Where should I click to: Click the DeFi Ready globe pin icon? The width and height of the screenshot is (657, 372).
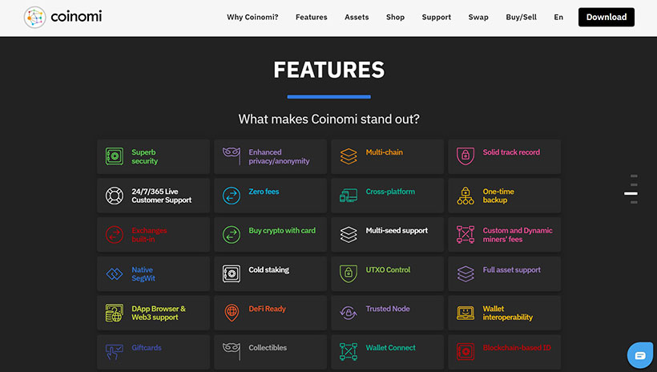tap(232, 313)
